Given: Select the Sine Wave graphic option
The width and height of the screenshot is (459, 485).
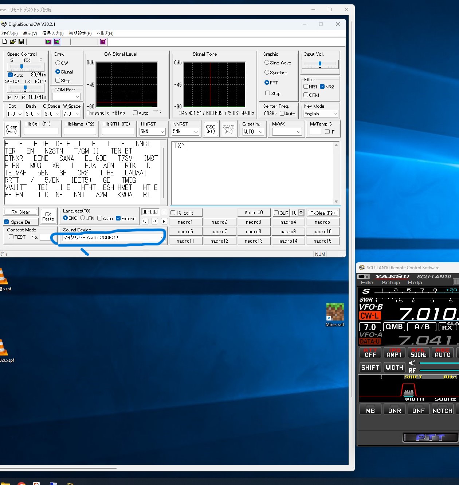Looking at the screenshot, I should (x=267, y=63).
